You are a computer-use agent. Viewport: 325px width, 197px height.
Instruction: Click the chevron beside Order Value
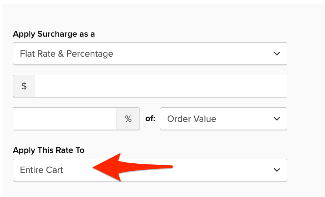coord(277,119)
